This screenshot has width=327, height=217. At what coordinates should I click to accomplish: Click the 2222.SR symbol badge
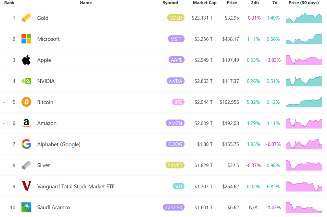(x=173, y=207)
